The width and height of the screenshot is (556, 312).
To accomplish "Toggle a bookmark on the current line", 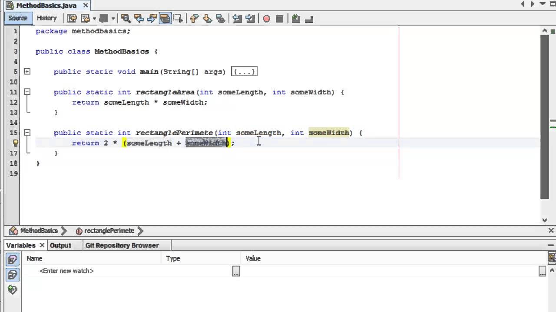I will pyautogui.click(x=221, y=19).
